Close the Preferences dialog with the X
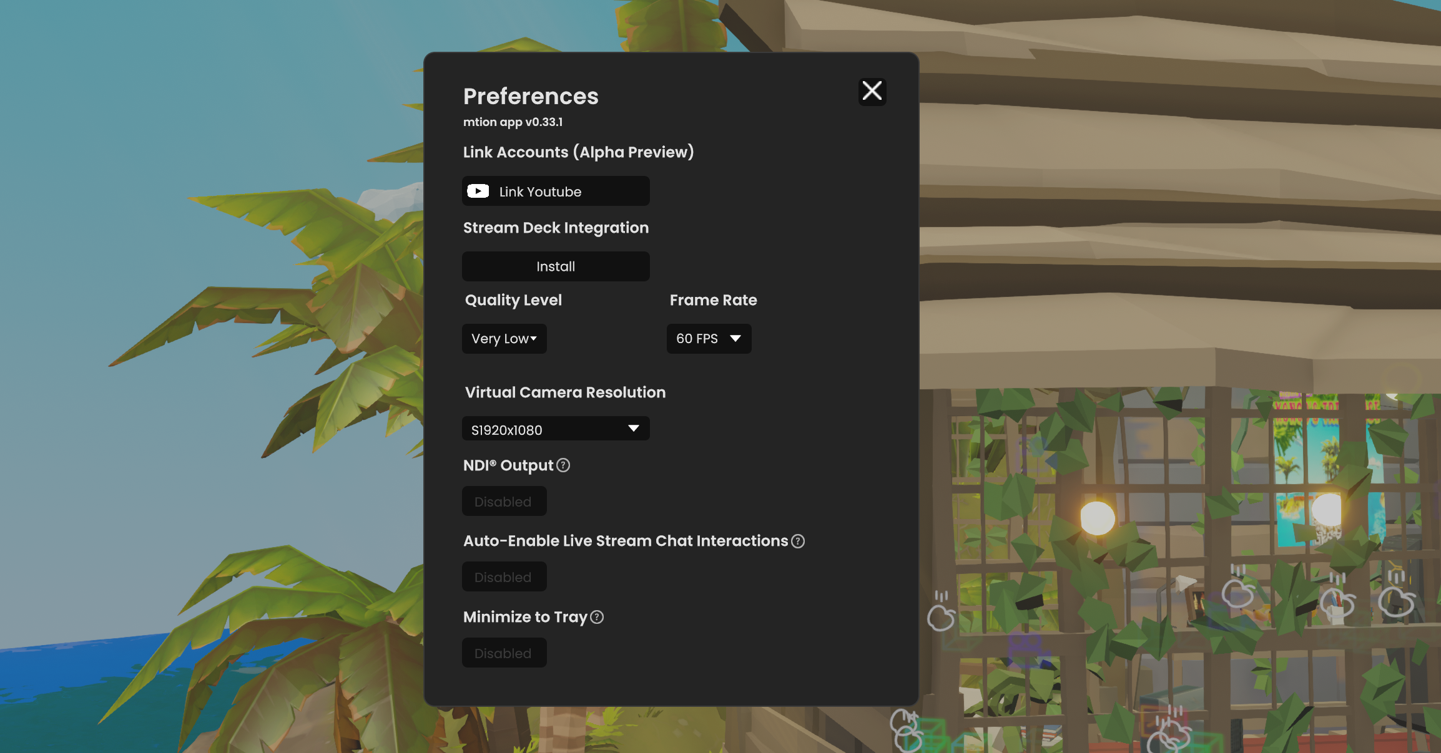The width and height of the screenshot is (1441, 753). [x=872, y=91]
